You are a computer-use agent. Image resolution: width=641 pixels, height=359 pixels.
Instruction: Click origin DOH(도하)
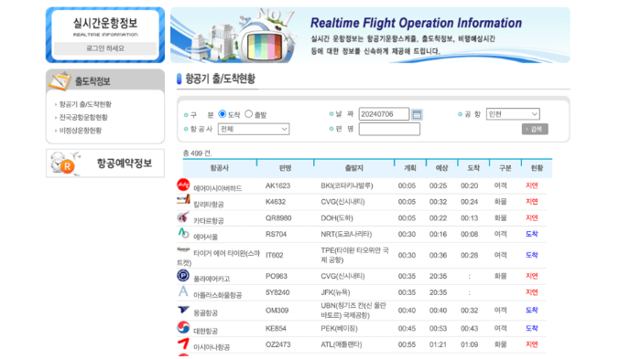[337, 218]
